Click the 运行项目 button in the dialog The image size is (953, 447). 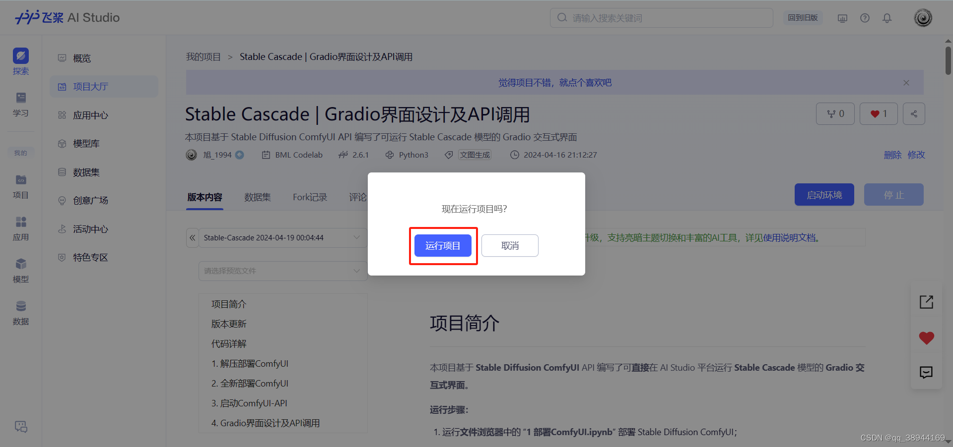443,245
